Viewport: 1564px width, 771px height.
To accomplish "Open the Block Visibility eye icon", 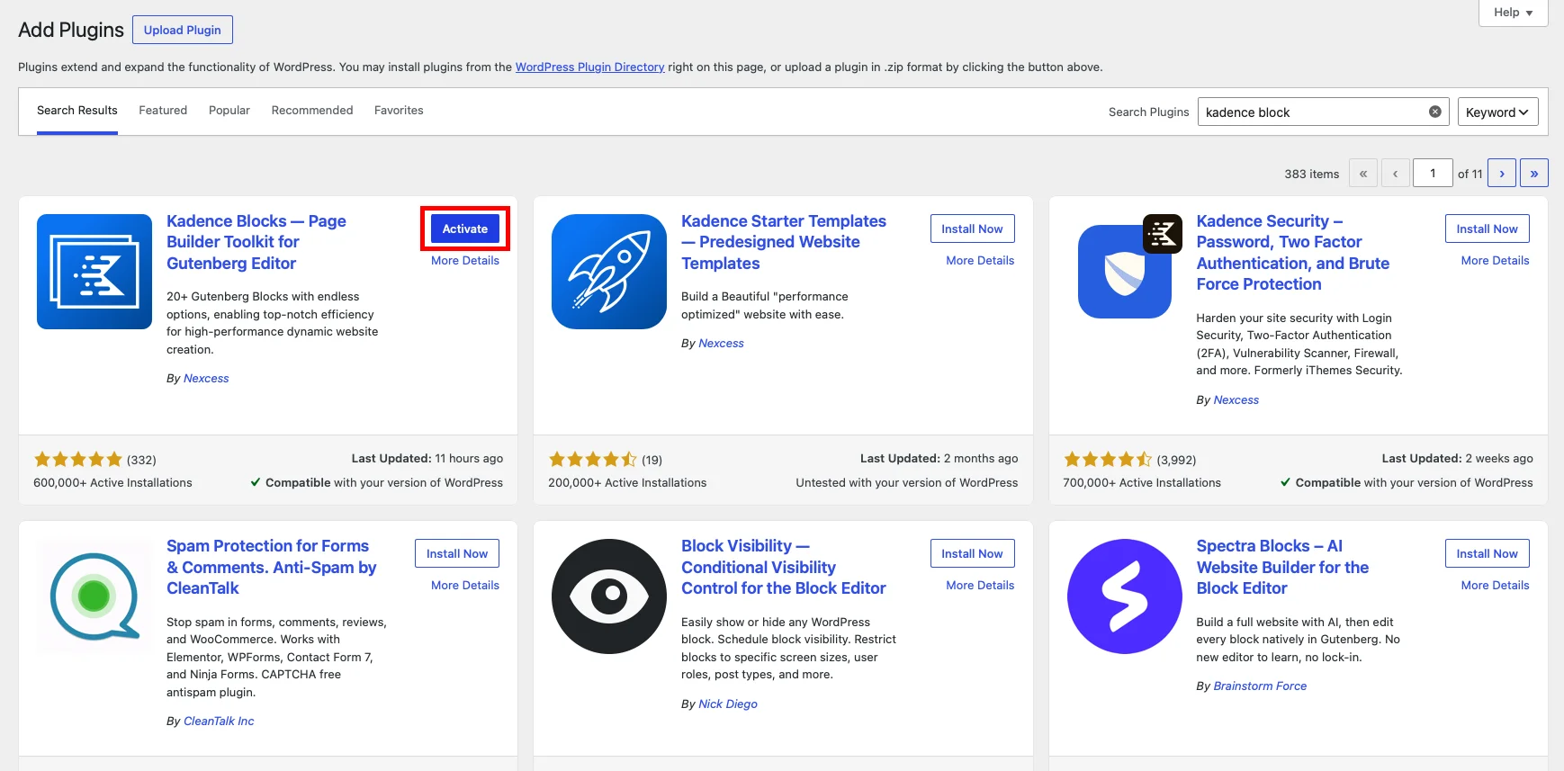I will pyautogui.click(x=609, y=596).
